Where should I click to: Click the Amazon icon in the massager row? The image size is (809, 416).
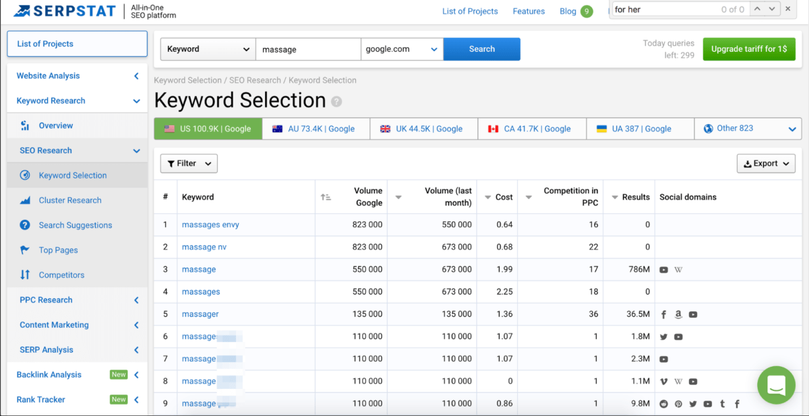point(678,315)
